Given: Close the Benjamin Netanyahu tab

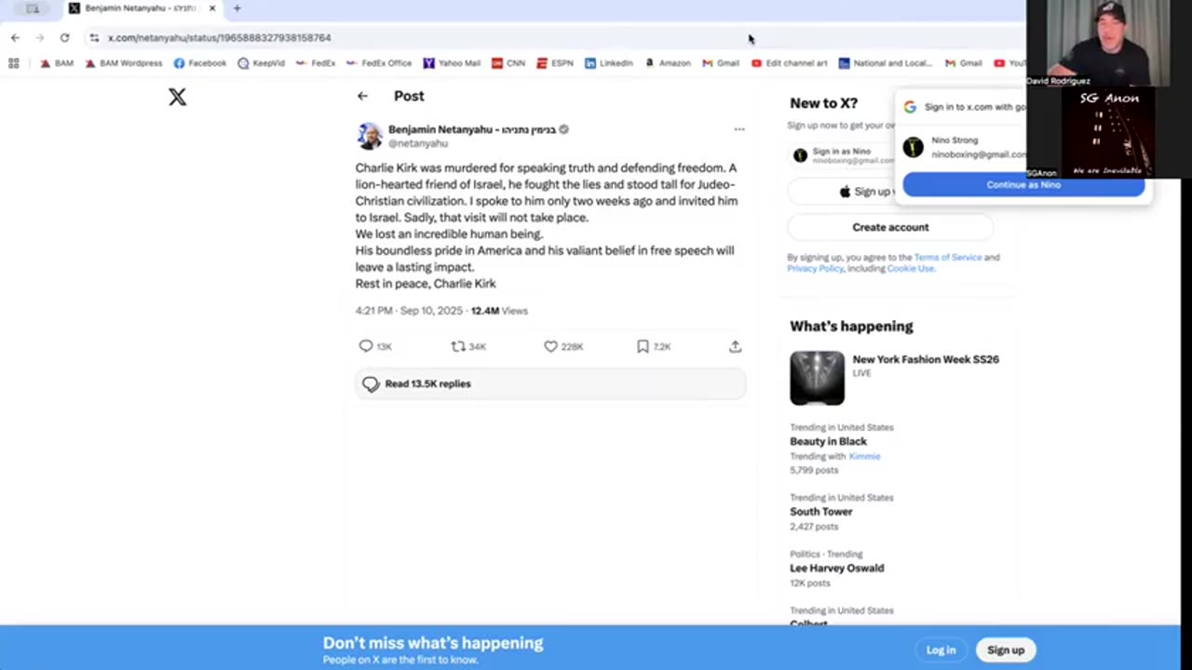Looking at the screenshot, I should click(212, 8).
